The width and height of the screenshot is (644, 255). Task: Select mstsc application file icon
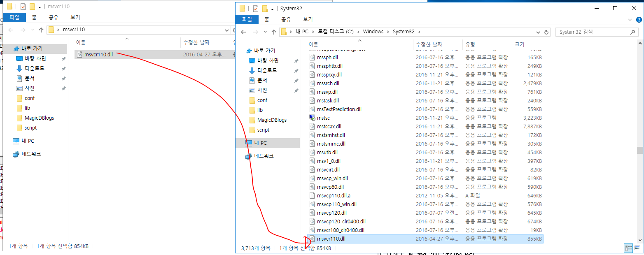coord(312,118)
